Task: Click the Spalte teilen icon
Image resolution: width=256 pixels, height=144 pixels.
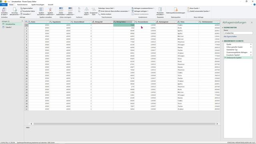Action: [86, 10]
